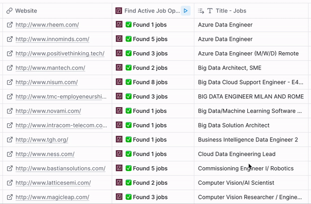Select 'Found 8 jobs' cell
This screenshot has height=204, width=311.
tap(153, 82)
